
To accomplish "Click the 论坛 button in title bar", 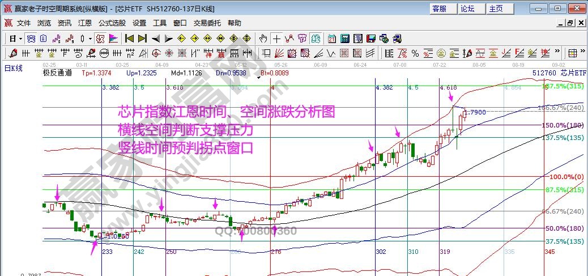I will 468,9.
